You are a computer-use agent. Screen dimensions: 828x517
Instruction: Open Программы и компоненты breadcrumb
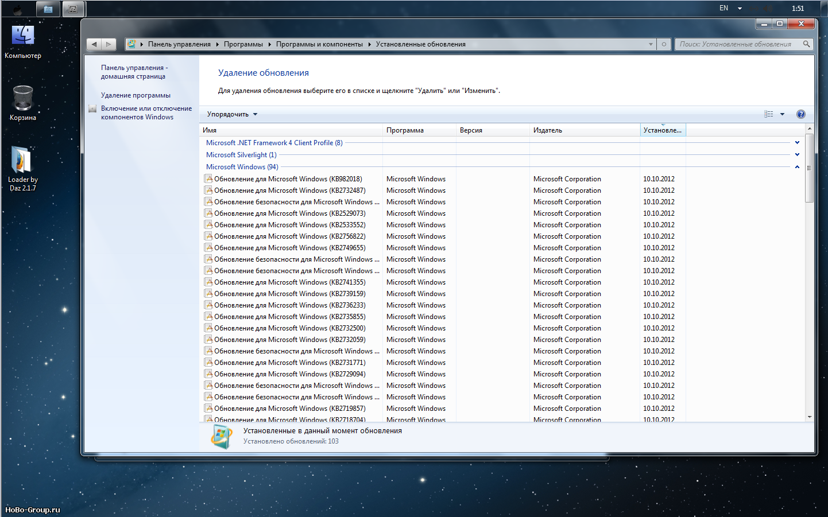point(319,44)
